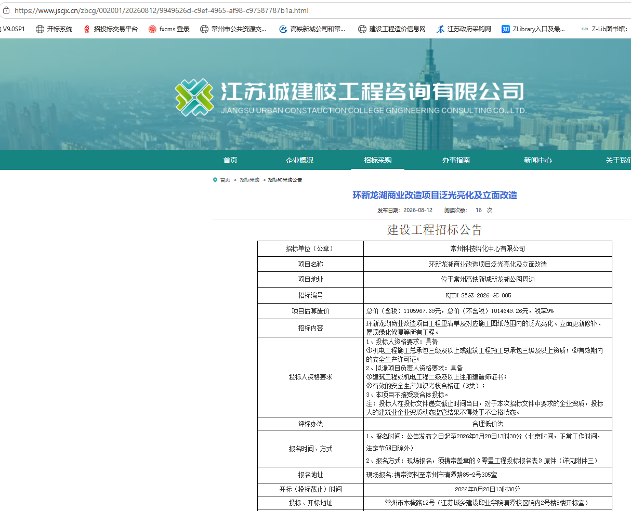Click the blue favicon of 高铁新城公司 bookmark
The width and height of the screenshot is (631, 511).
coord(283,29)
